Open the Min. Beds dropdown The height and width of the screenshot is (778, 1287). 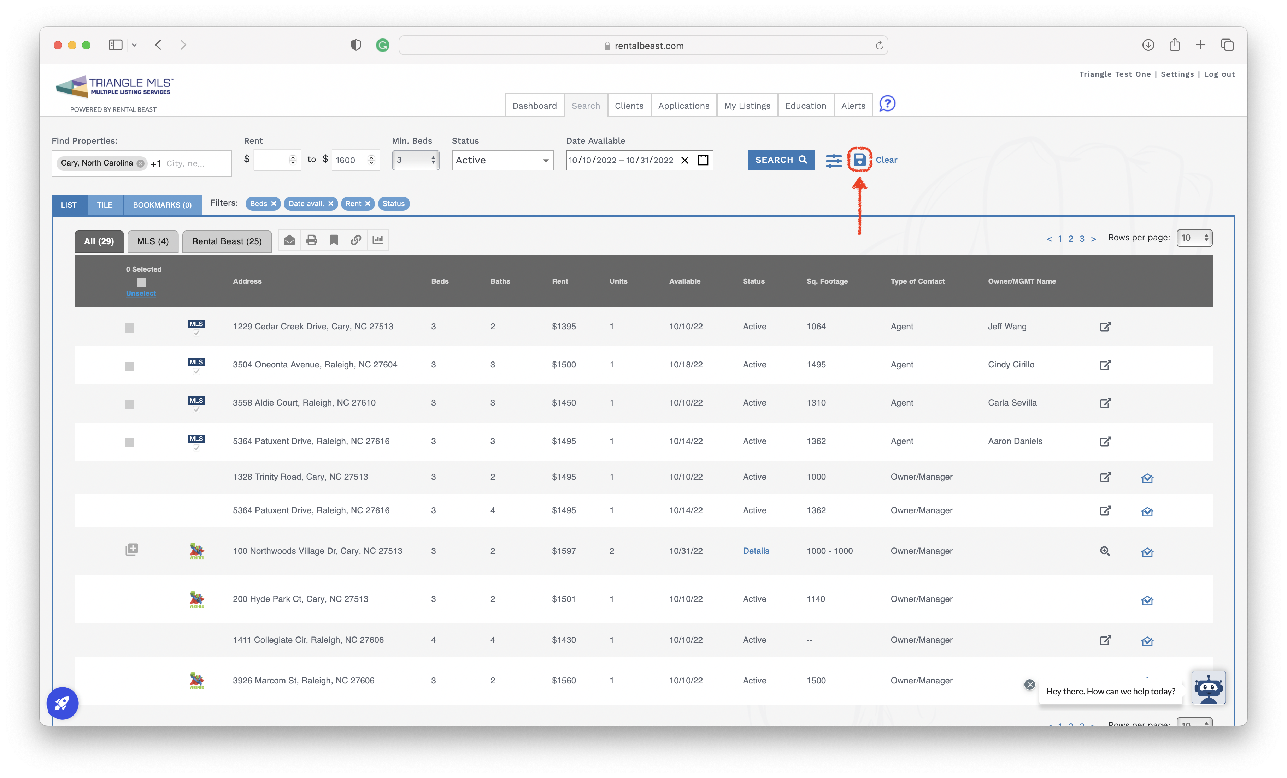(x=416, y=160)
